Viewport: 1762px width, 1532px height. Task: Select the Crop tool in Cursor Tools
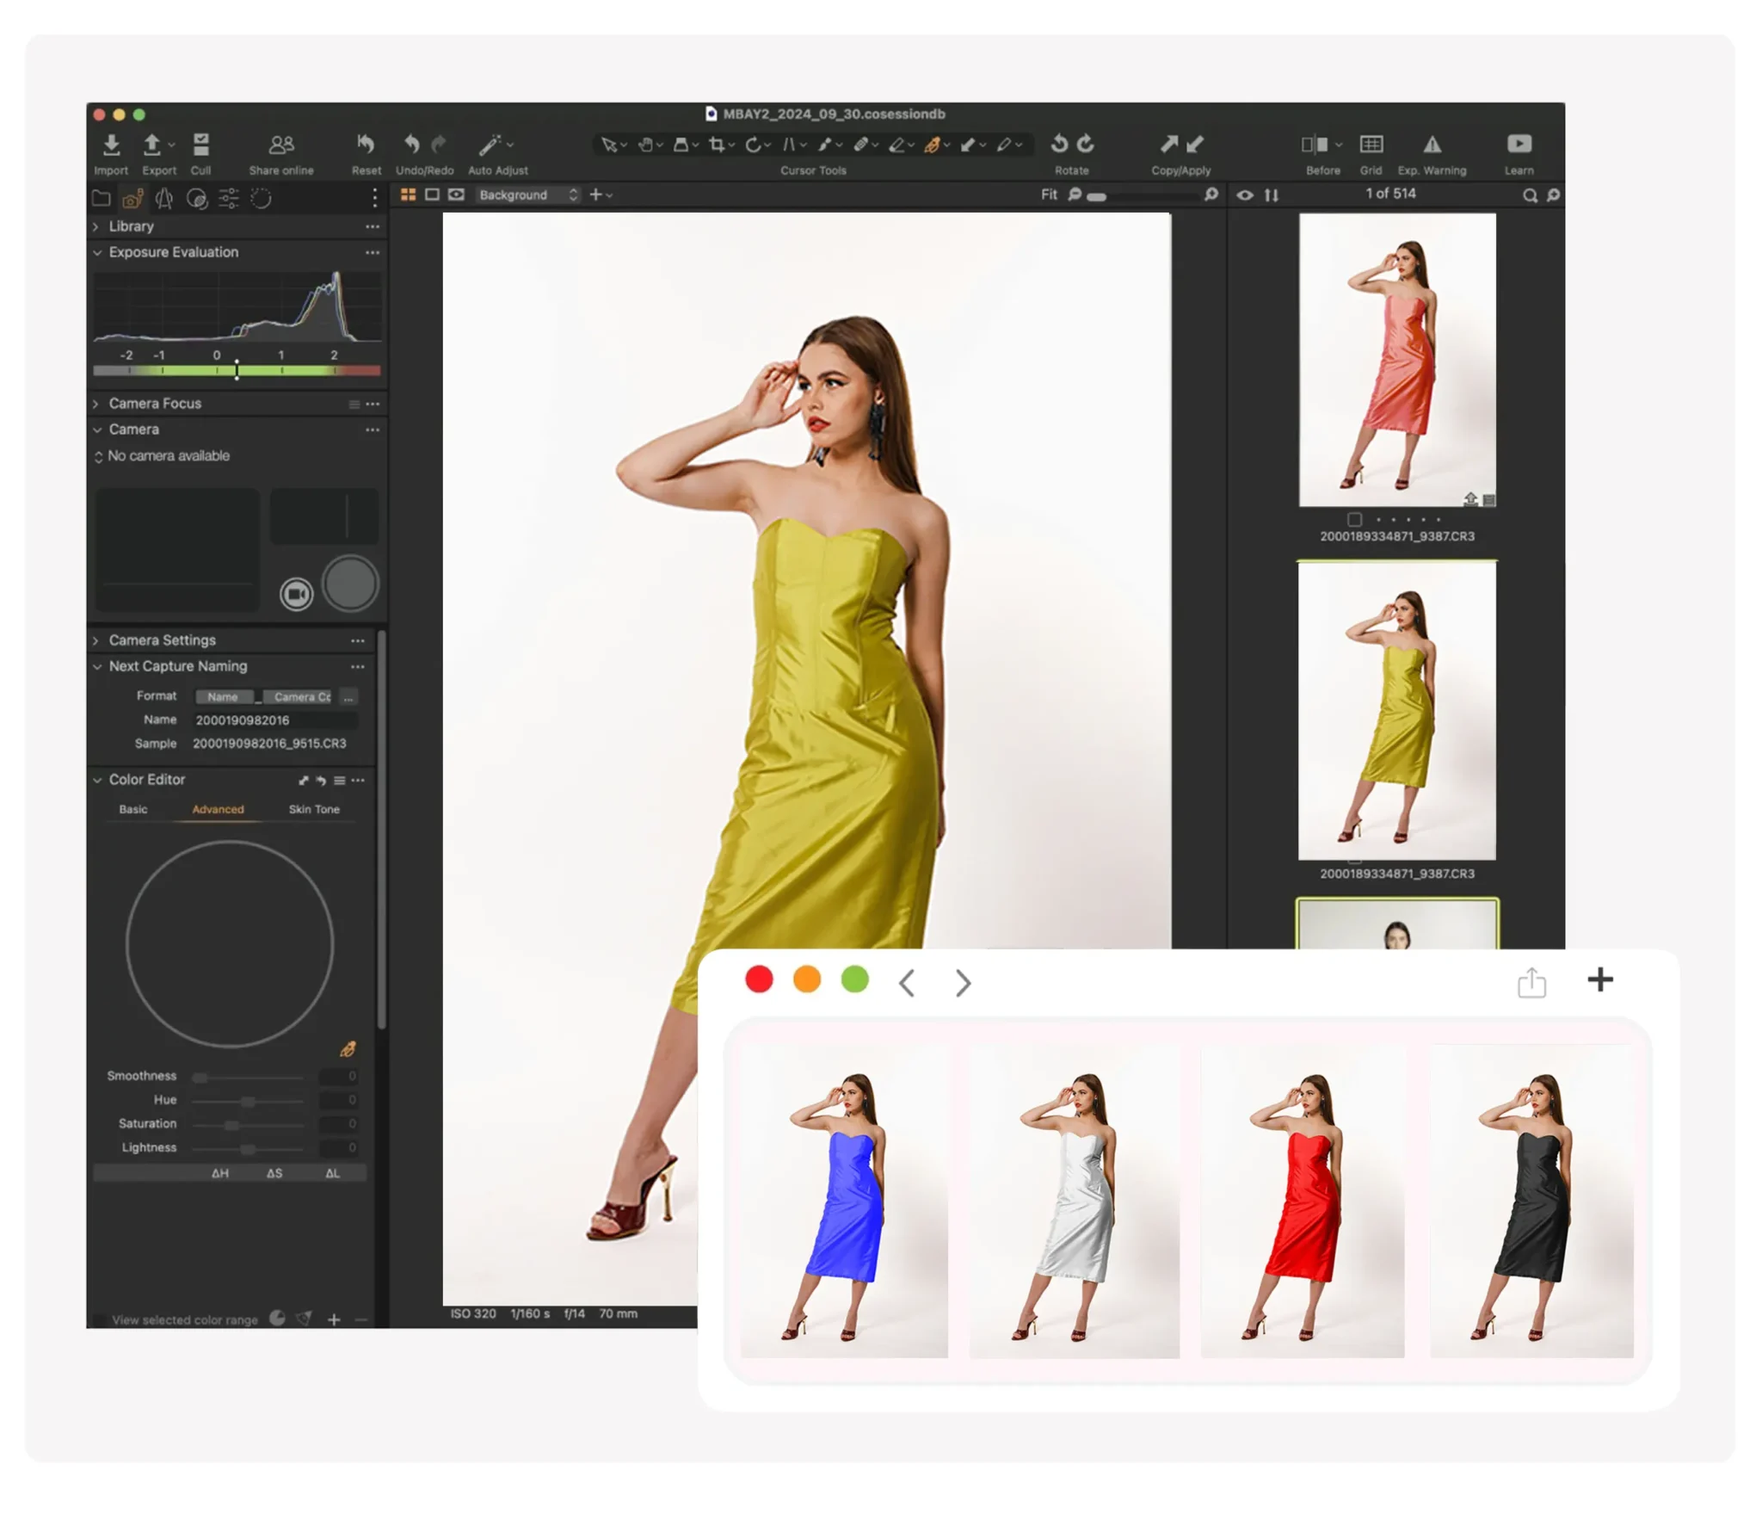[x=718, y=145]
